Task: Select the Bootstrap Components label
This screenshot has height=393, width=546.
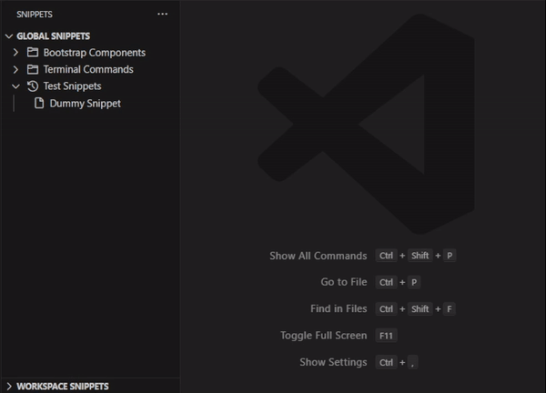Action: pos(95,53)
